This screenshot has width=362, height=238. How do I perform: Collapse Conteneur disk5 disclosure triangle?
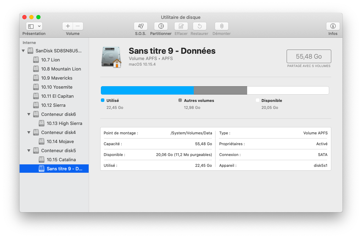pyautogui.click(x=29, y=150)
